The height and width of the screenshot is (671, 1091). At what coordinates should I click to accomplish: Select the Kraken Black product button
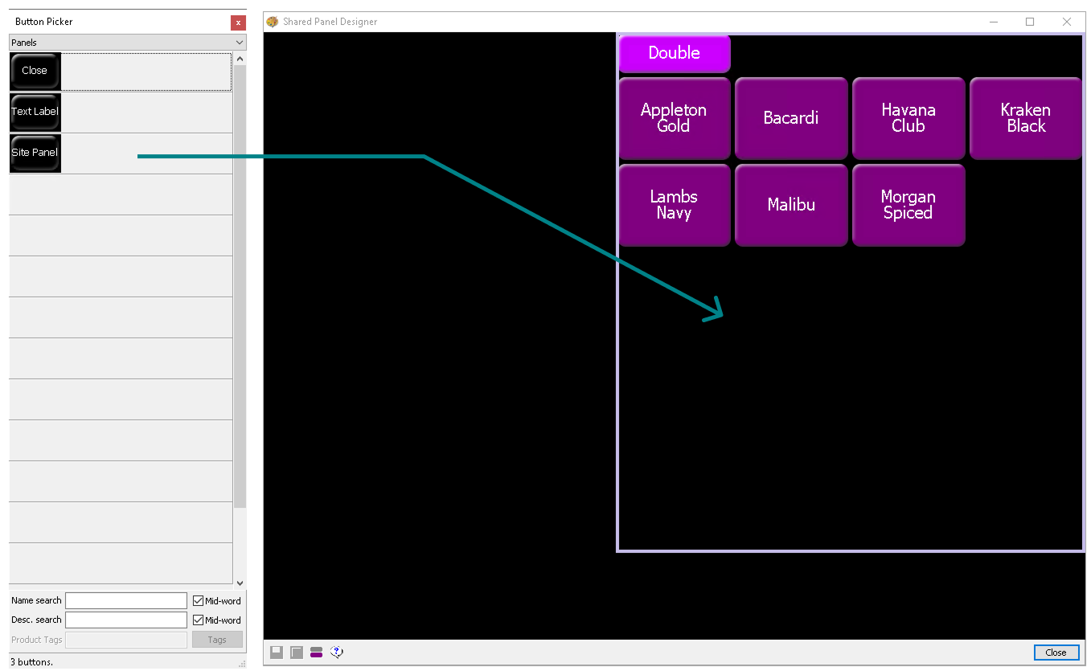(x=1025, y=118)
